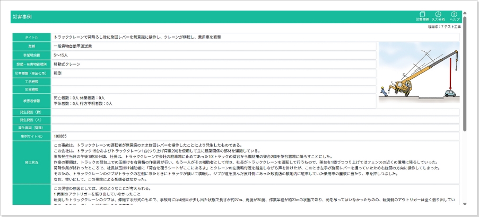Screen dimensions: 479x217
Task: Click the 事例サイトNO value 100865
Action: tap(62, 136)
